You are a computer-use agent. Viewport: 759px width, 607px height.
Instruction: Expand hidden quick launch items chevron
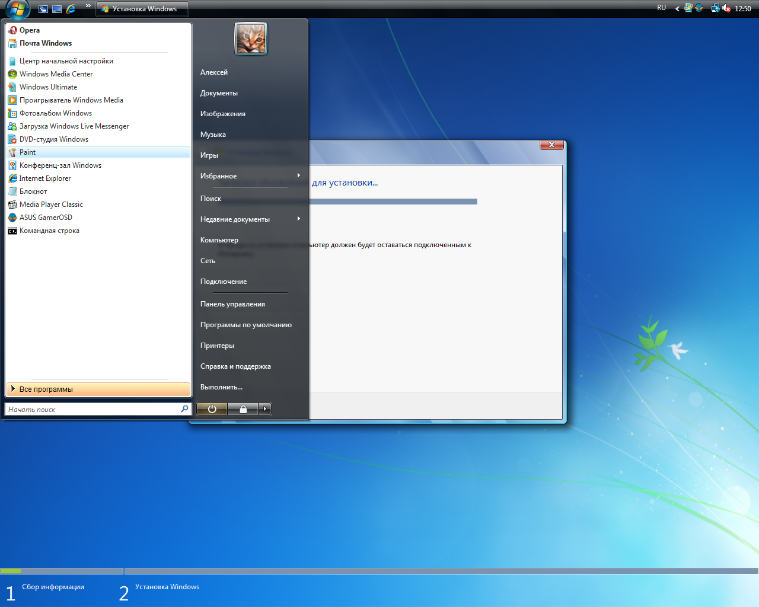88,6
